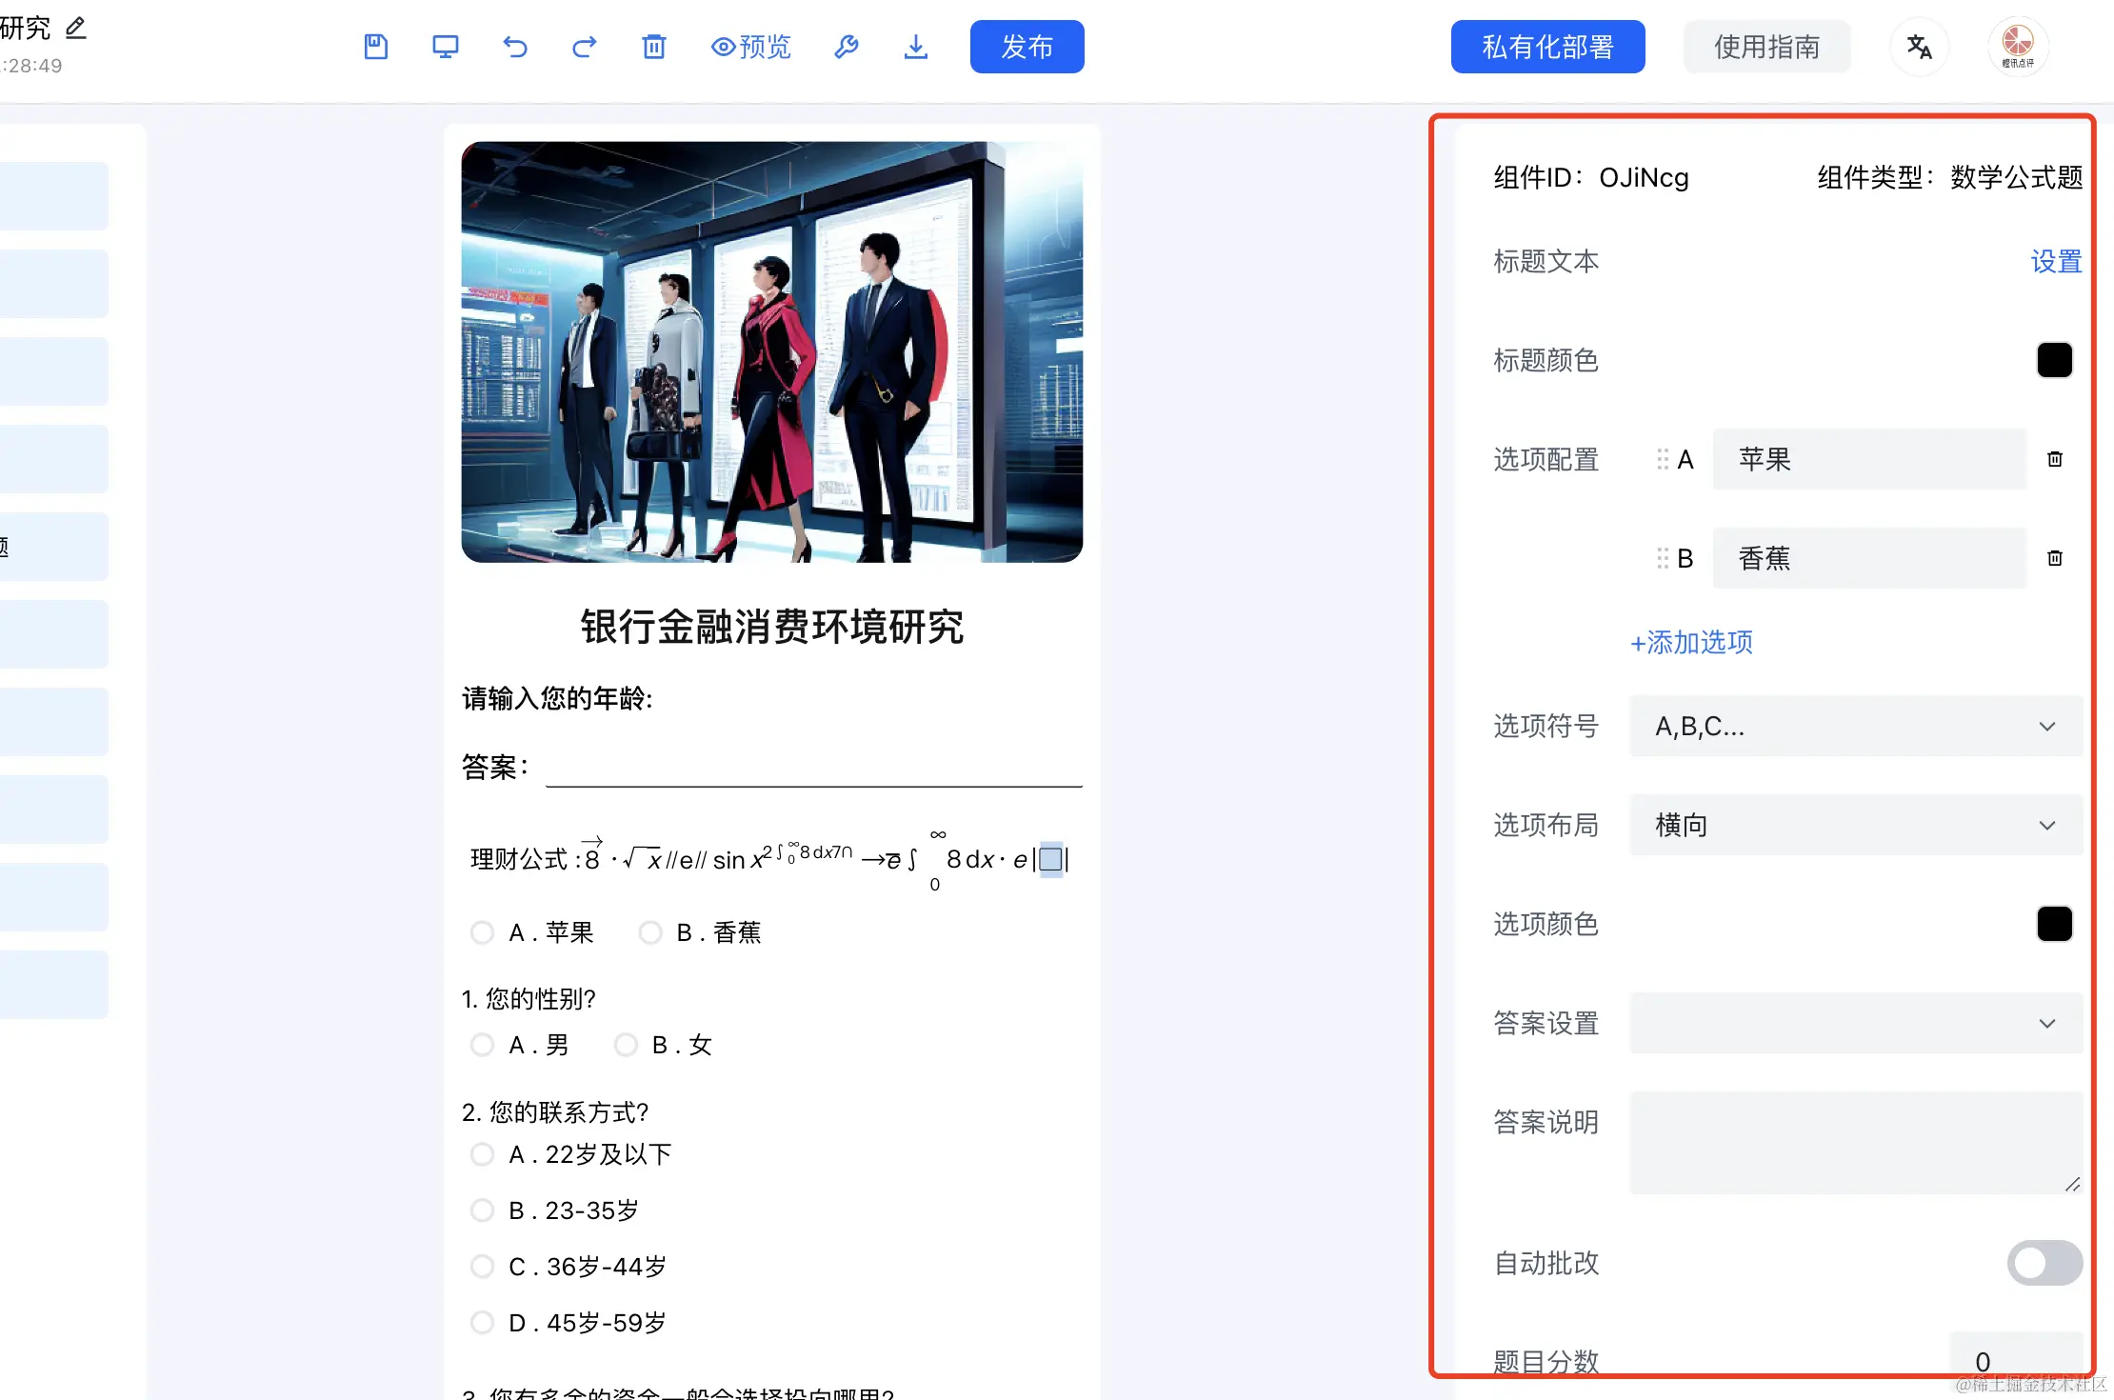Click the 预览 preview item
The height and width of the screenshot is (1400, 2114).
click(x=751, y=47)
